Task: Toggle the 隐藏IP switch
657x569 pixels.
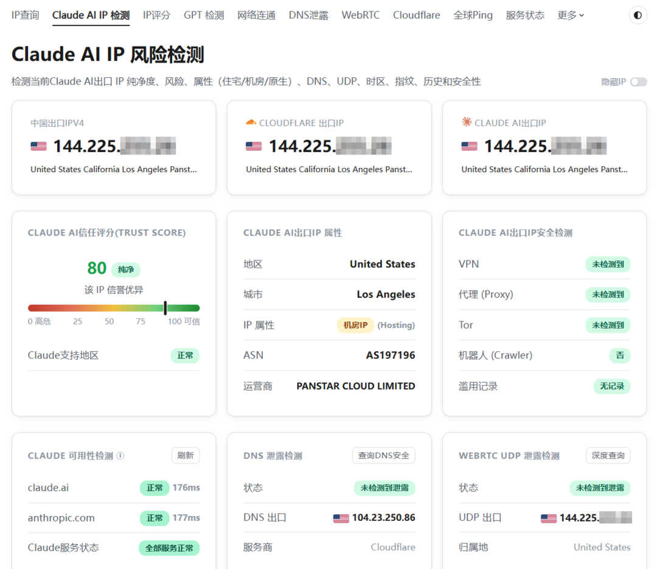Action: [639, 82]
